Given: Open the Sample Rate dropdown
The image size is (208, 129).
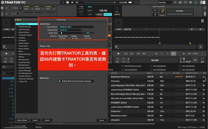Looking at the screenshot, I should (70, 30).
